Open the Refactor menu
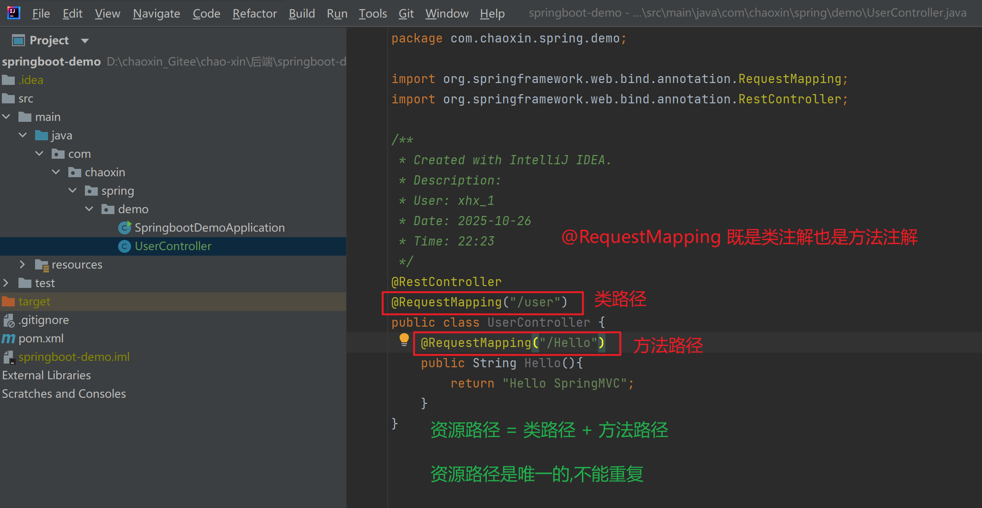The image size is (982, 508). tap(254, 13)
